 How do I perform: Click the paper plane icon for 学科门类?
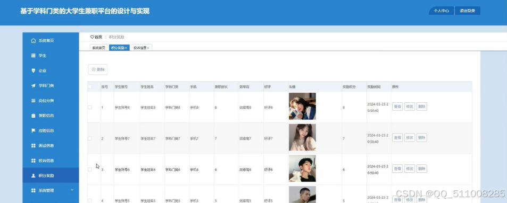coord(34,86)
